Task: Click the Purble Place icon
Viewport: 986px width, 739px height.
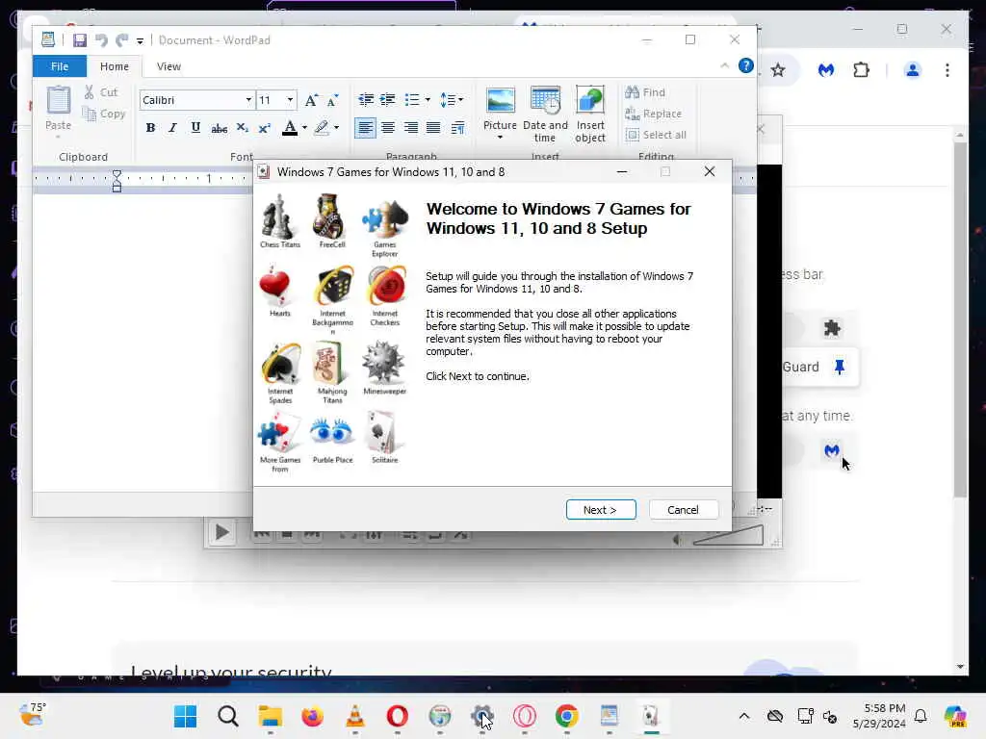Action: pyautogui.click(x=332, y=439)
